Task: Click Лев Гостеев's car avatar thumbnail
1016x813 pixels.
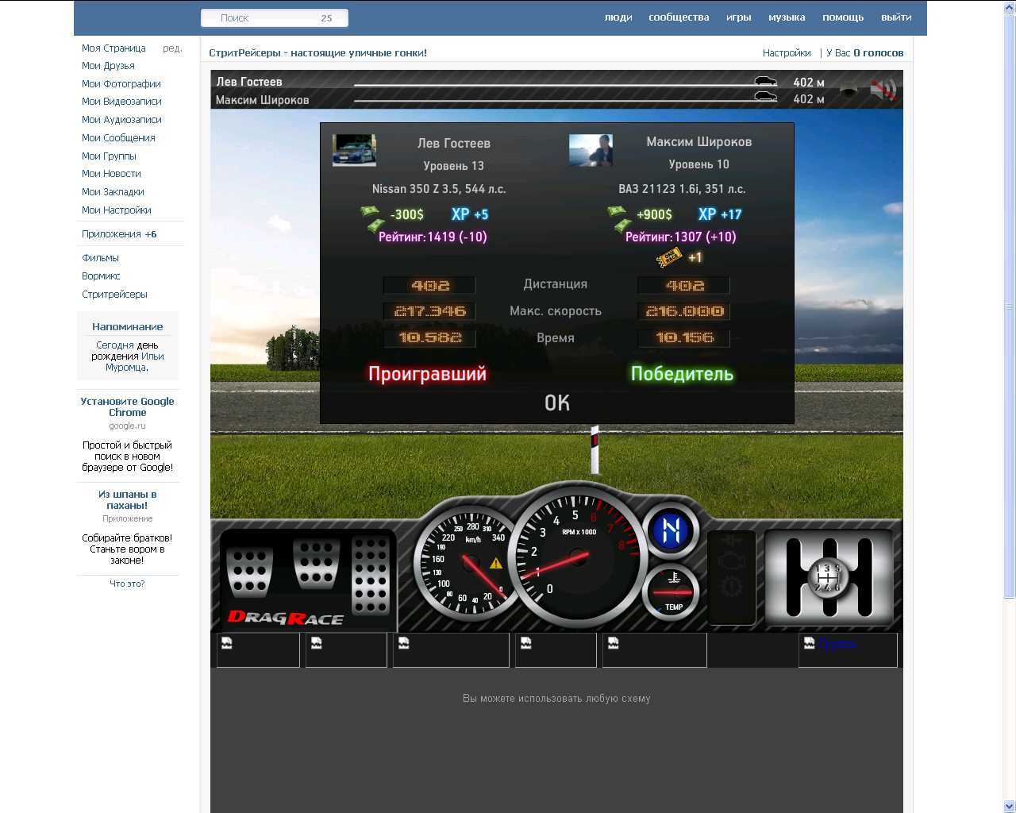Action: 354,150
